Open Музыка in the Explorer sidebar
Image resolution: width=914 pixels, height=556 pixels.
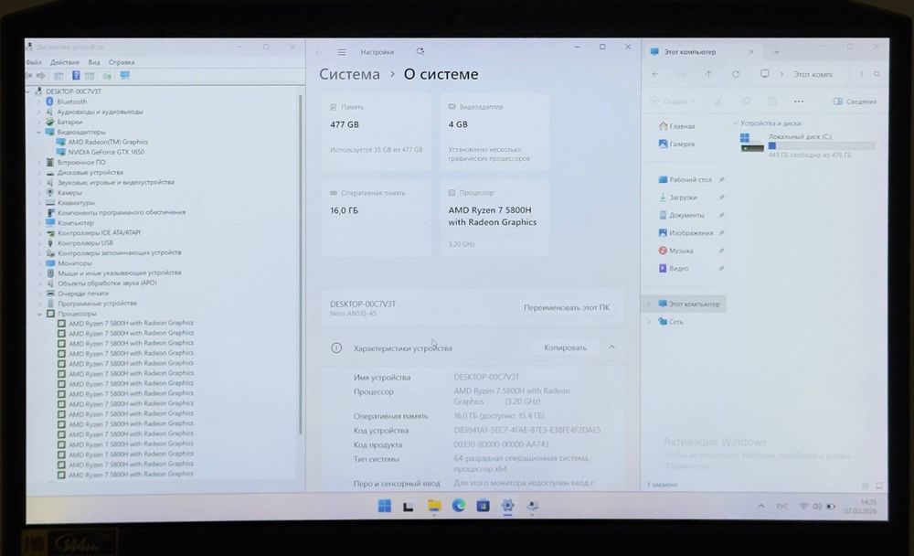click(675, 251)
